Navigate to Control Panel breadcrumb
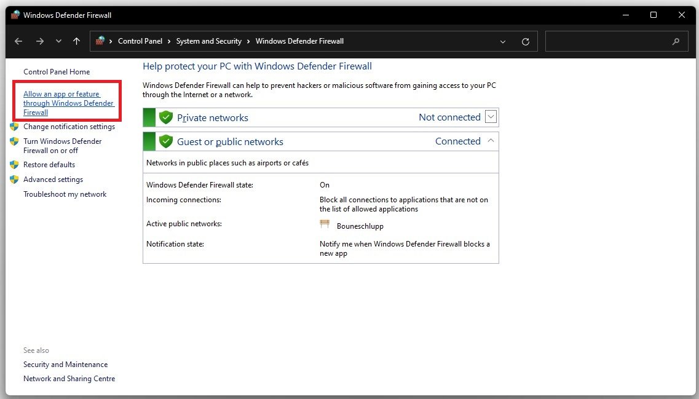 [140, 41]
